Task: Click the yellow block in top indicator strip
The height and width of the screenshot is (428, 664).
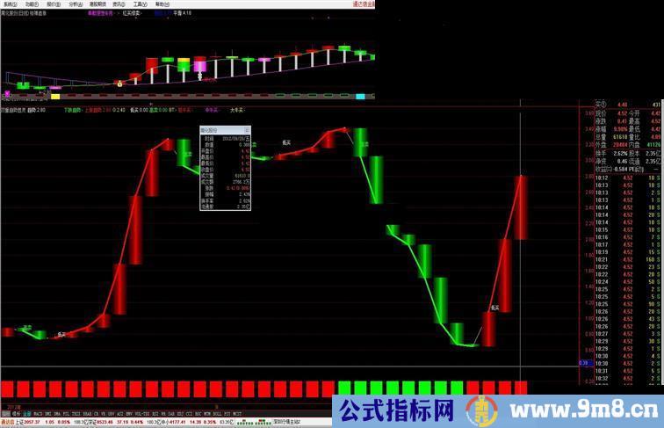Action: 55,96
